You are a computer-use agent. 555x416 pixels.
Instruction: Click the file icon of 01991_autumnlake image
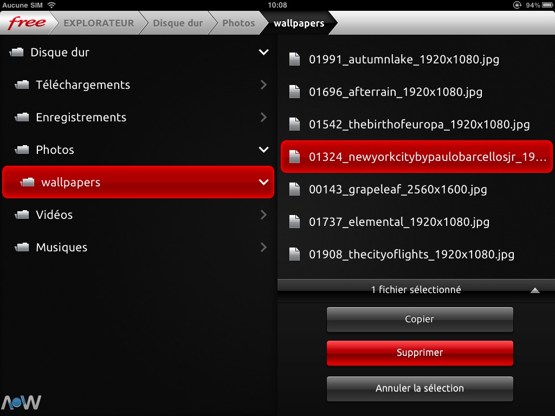coord(294,59)
